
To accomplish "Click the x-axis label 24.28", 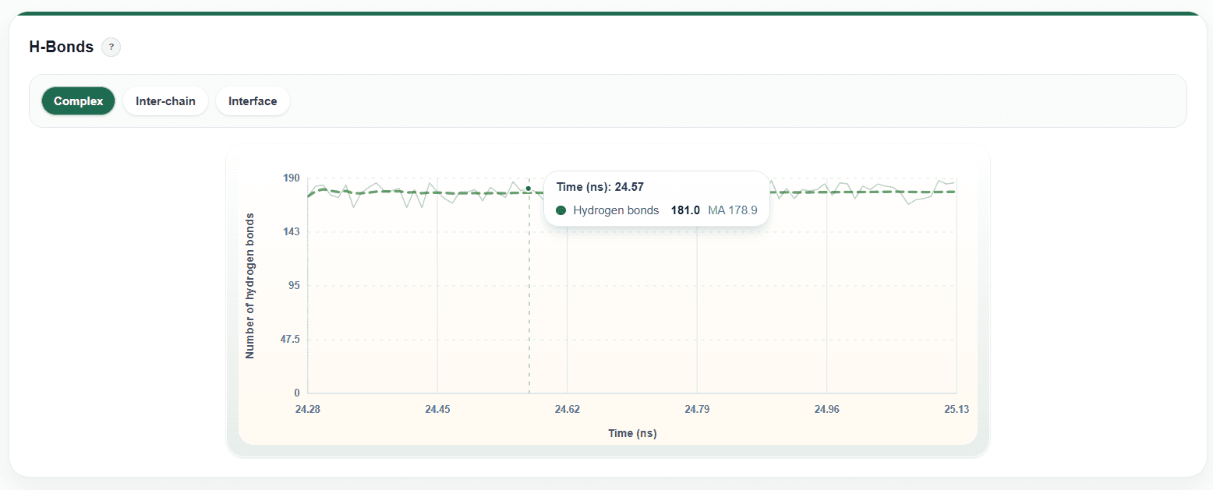I will coord(308,409).
